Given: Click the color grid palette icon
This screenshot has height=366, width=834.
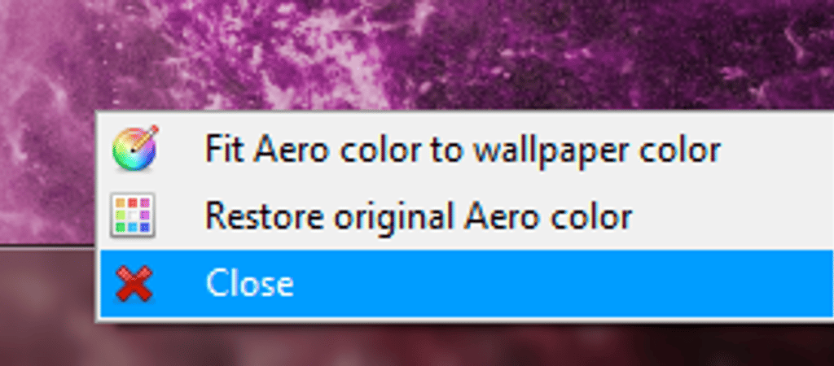Looking at the screenshot, I should [133, 216].
